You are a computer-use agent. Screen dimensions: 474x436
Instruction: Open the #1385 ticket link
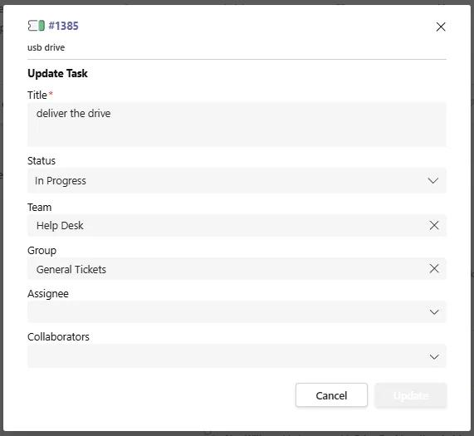(63, 26)
